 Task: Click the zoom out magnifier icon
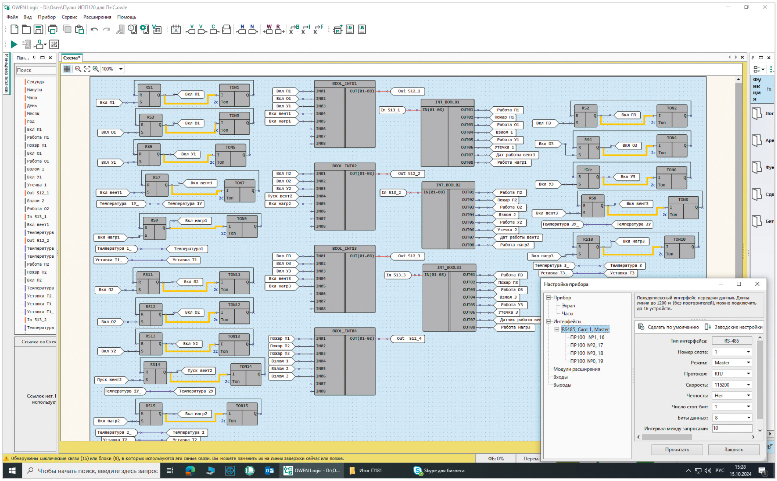78,69
